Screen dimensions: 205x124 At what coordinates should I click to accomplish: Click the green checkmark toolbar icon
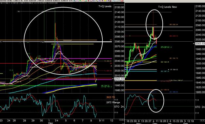click(x=80, y=1)
